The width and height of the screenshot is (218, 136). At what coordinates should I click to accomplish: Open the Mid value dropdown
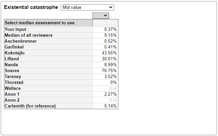pyautogui.click(x=87, y=7)
